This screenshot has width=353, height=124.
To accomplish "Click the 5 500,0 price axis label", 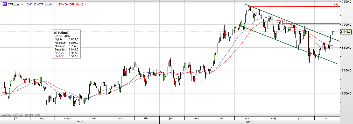I will pos(347,93).
